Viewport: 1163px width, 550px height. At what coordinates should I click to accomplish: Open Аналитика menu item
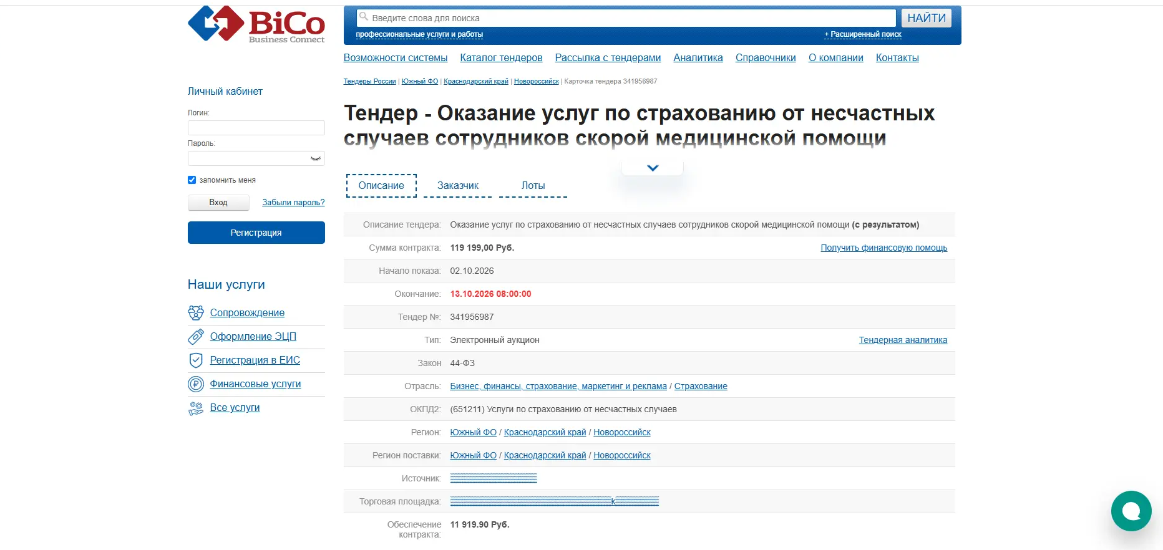pyautogui.click(x=698, y=58)
